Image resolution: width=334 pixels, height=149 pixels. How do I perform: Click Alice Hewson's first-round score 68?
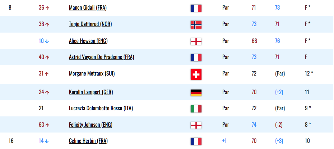[254, 41]
